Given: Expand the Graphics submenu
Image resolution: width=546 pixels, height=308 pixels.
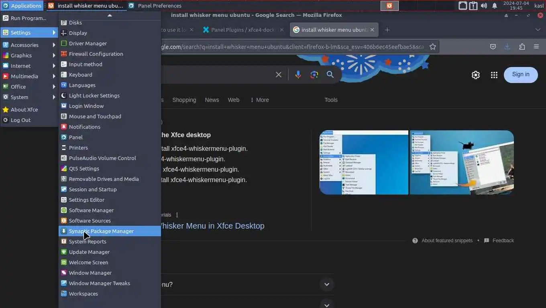Looking at the screenshot, I should pos(29,55).
